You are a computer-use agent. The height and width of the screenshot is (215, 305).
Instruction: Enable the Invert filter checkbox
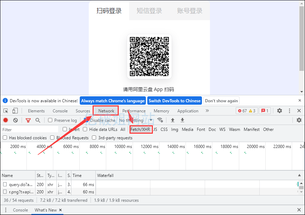65,129
